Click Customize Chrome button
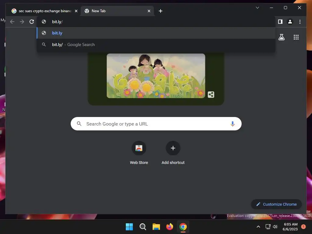Image resolution: width=312 pixels, height=234 pixels. tap(276, 204)
